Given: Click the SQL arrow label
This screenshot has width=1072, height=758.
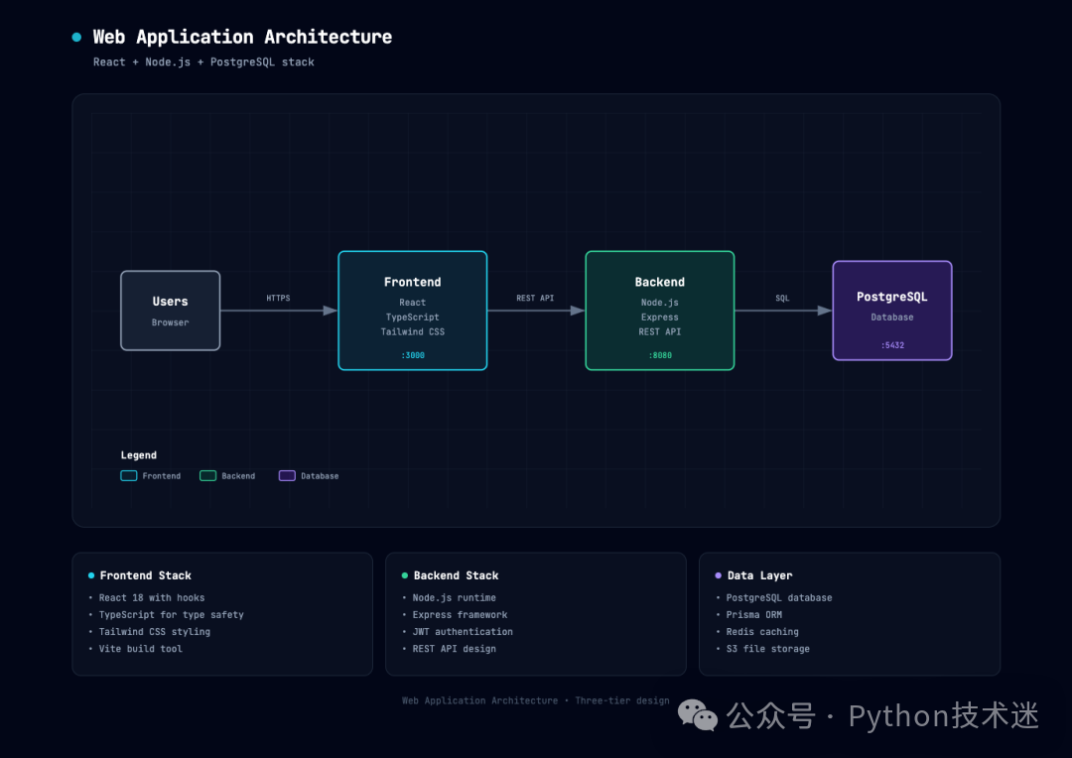Looking at the screenshot, I should click(782, 298).
